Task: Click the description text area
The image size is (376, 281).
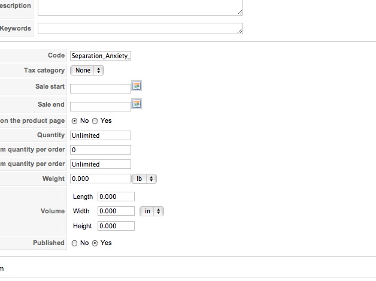Action: click(140, 7)
